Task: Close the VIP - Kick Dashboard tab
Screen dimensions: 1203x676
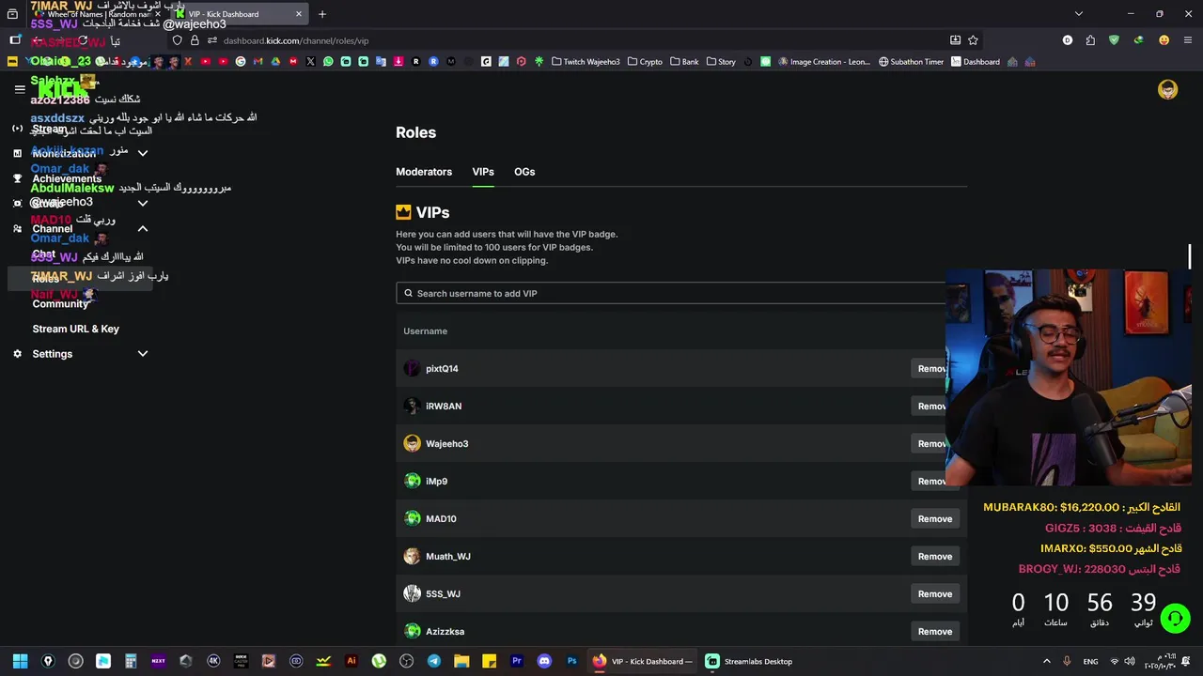Action: [x=299, y=14]
